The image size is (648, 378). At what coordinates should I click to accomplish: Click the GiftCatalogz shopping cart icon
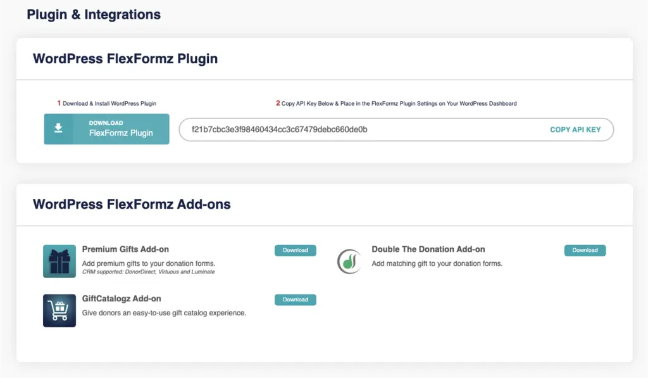[x=59, y=310]
